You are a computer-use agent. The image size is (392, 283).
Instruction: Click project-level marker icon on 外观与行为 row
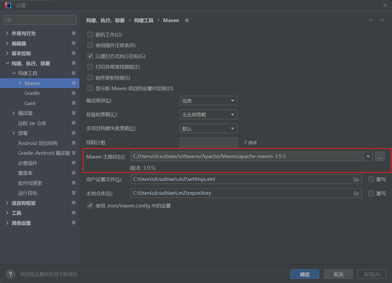click(x=74, y=33)
